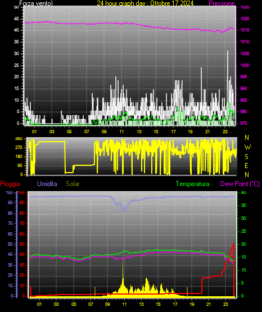262x312 pixels.
Task: Click the blue 'Umidita' legend label
Action: 47,184
